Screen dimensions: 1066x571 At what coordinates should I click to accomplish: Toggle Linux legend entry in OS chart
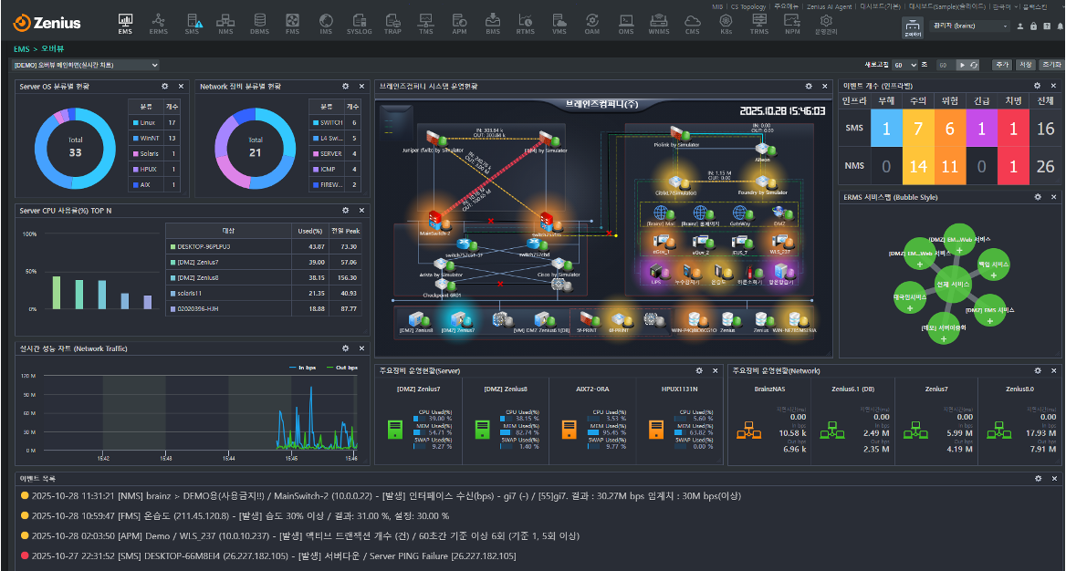[146, 122]
